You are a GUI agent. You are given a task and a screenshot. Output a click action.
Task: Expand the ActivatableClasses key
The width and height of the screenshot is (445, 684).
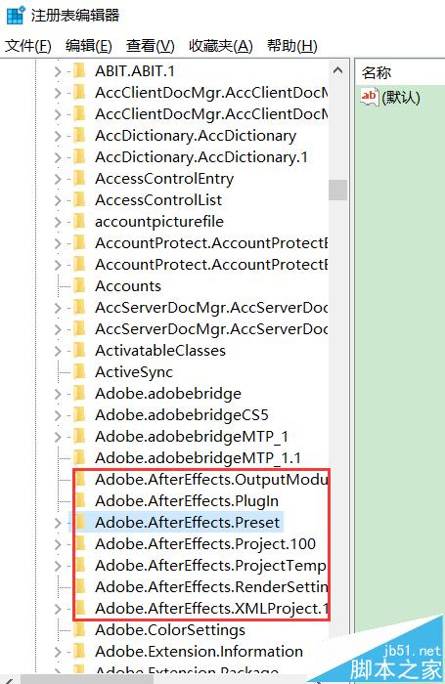58,351
